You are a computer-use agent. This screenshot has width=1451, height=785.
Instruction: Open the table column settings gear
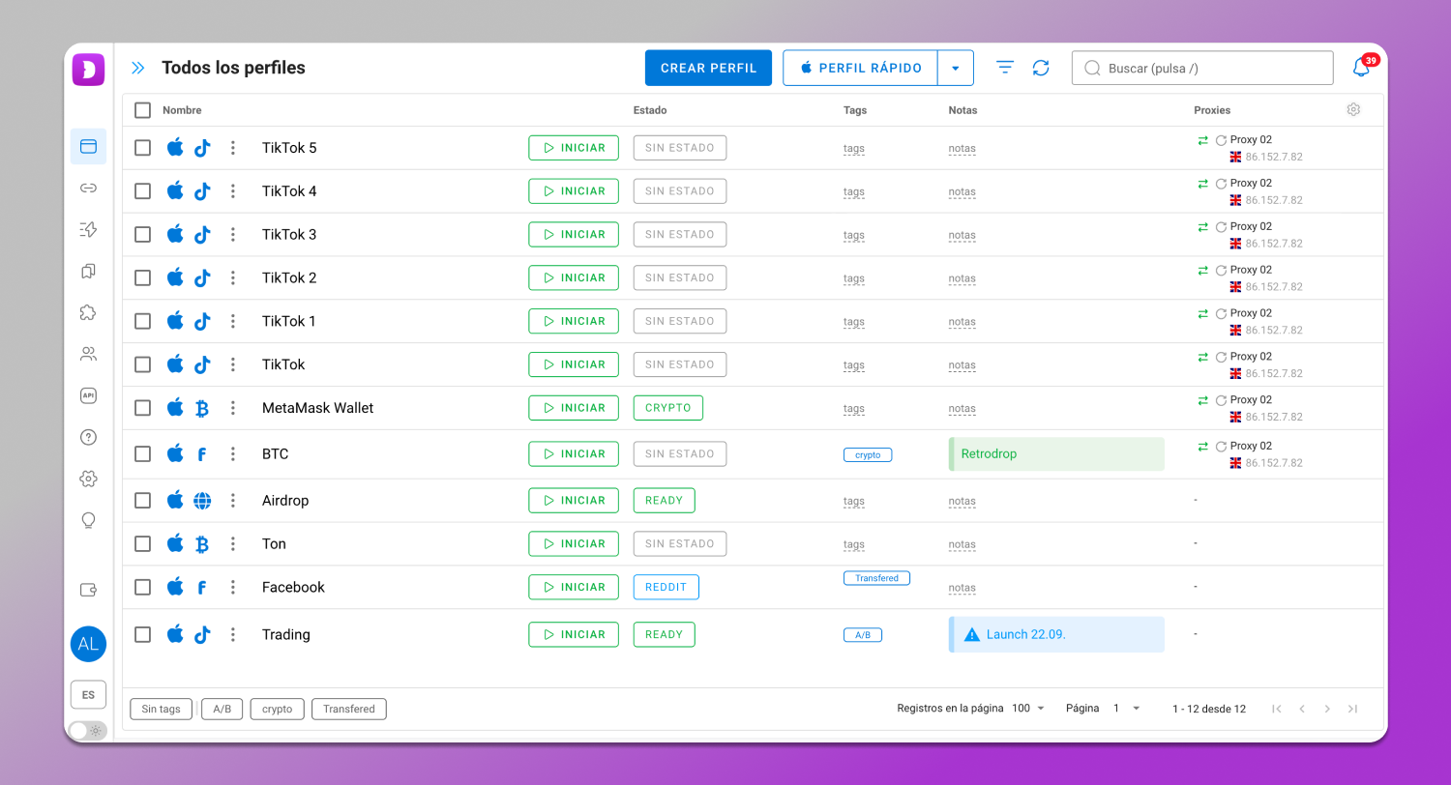click(x=1353, y=110)
